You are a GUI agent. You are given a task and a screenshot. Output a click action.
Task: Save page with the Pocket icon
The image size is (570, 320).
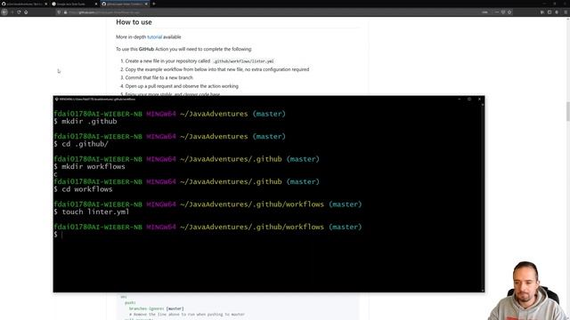coord(503,12)
